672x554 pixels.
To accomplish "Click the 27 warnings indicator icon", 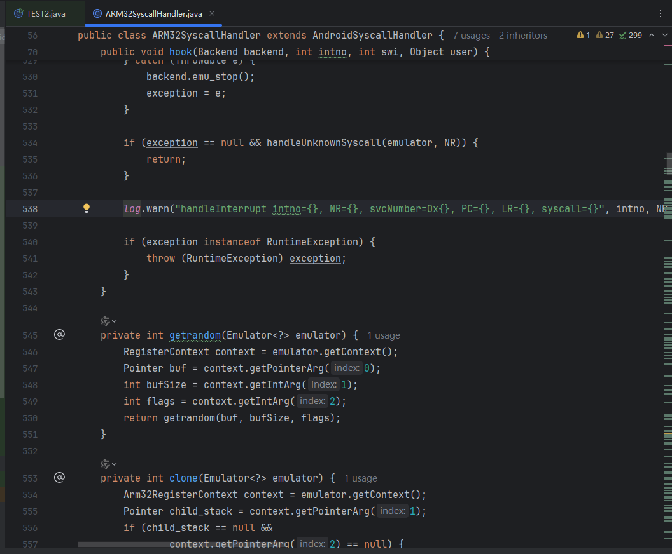I will [x=600, y=36].
